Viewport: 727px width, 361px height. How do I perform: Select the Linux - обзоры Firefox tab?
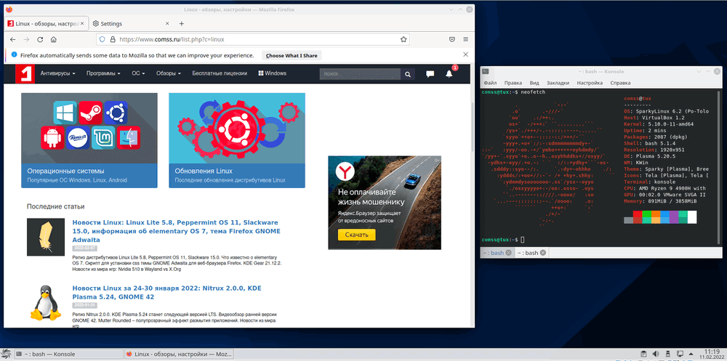click(x=45, y=24)
